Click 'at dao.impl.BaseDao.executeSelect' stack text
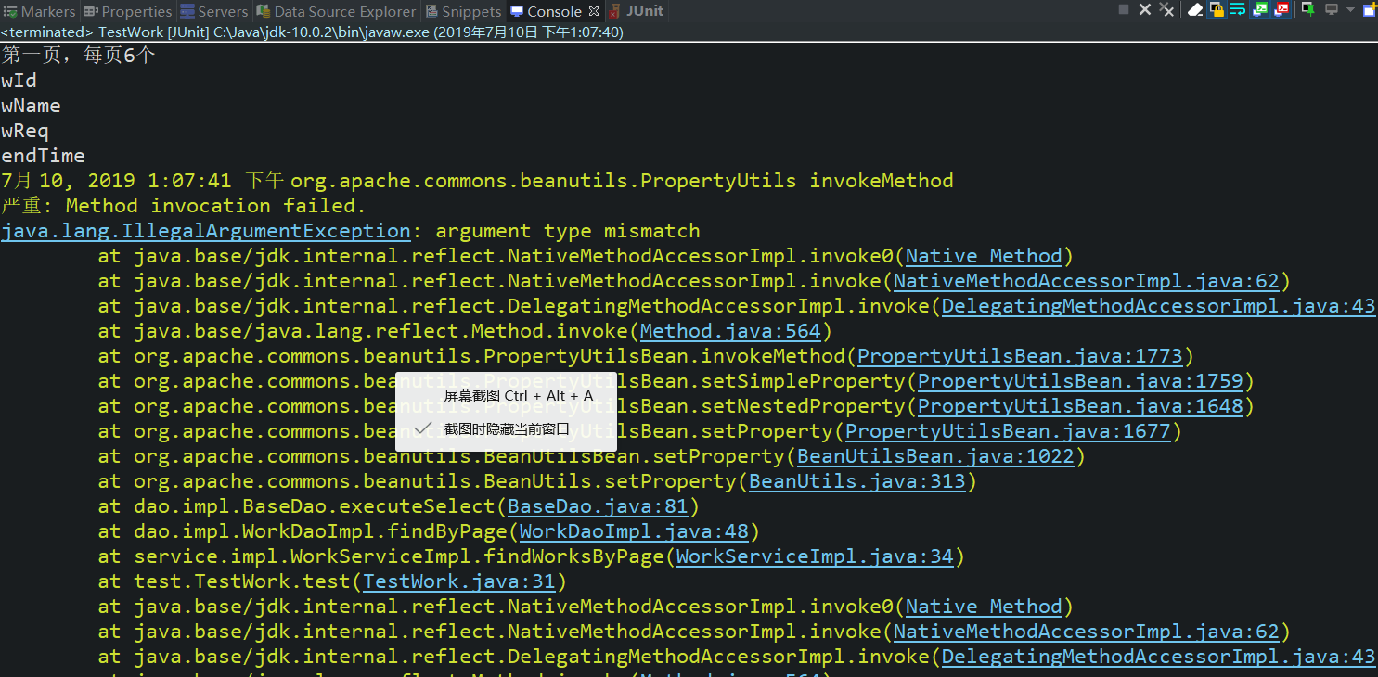1378x677 pixels. tap(297, 506)
